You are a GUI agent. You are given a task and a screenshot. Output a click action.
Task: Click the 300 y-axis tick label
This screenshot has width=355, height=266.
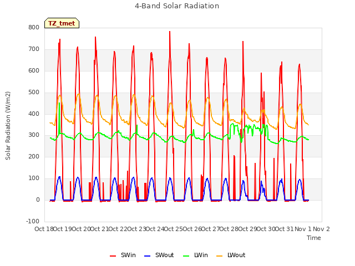(x=34, y=135)
